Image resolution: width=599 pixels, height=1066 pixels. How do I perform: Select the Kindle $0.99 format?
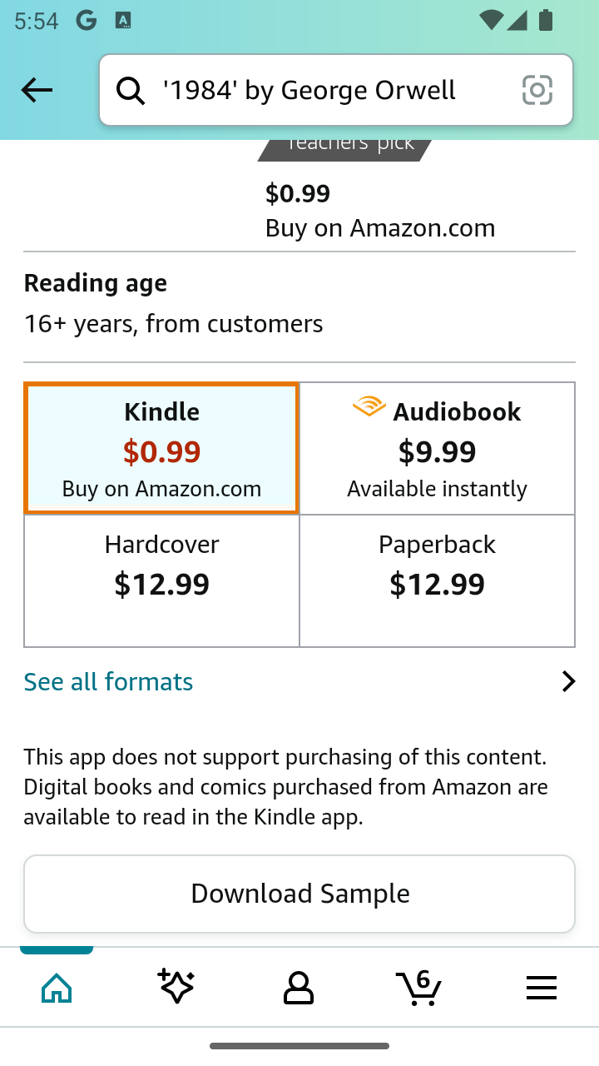coord(161,448)
